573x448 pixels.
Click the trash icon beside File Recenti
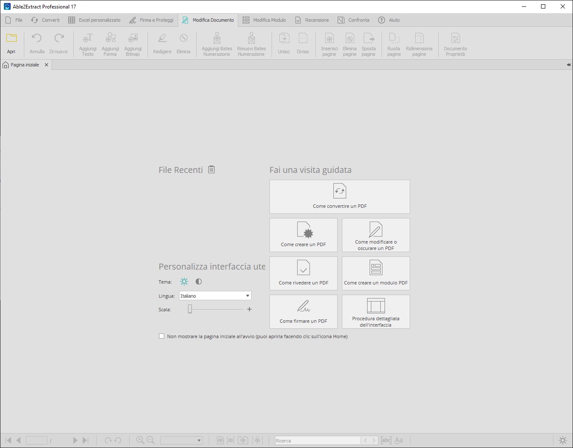(211, 169)
